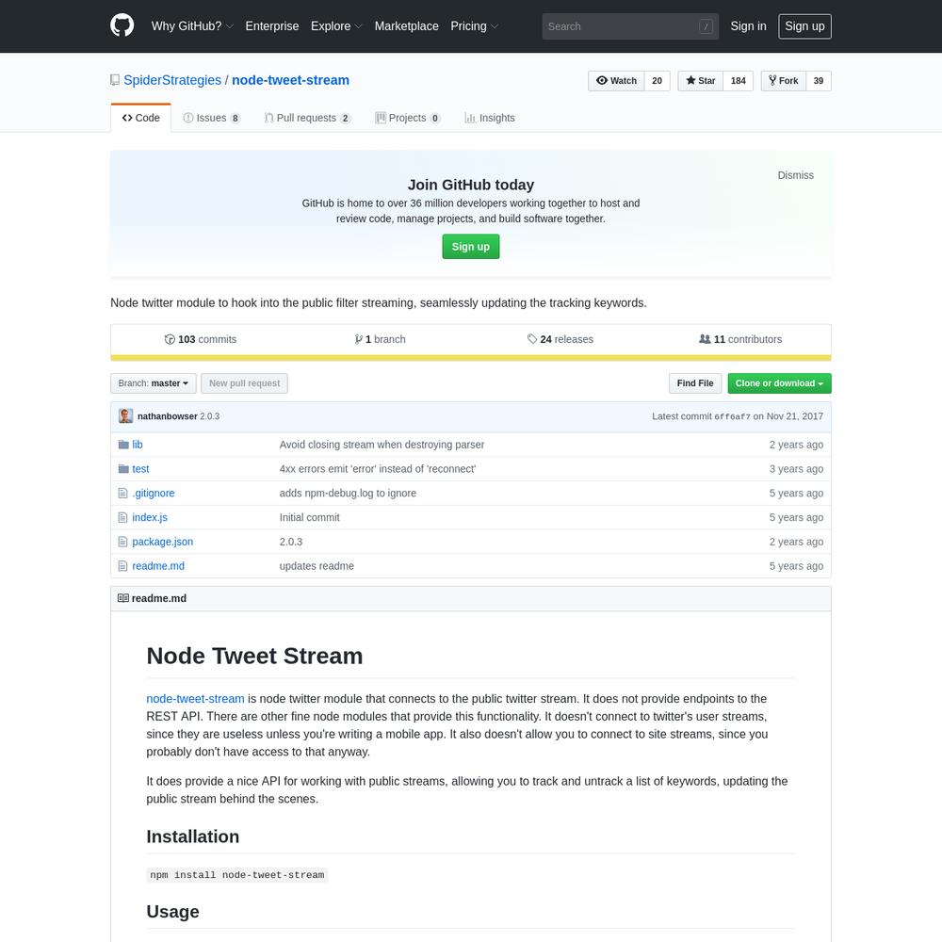Viewport: 942px width, 942px height.
Task: Click the Find File button
Action: (695, 383)
